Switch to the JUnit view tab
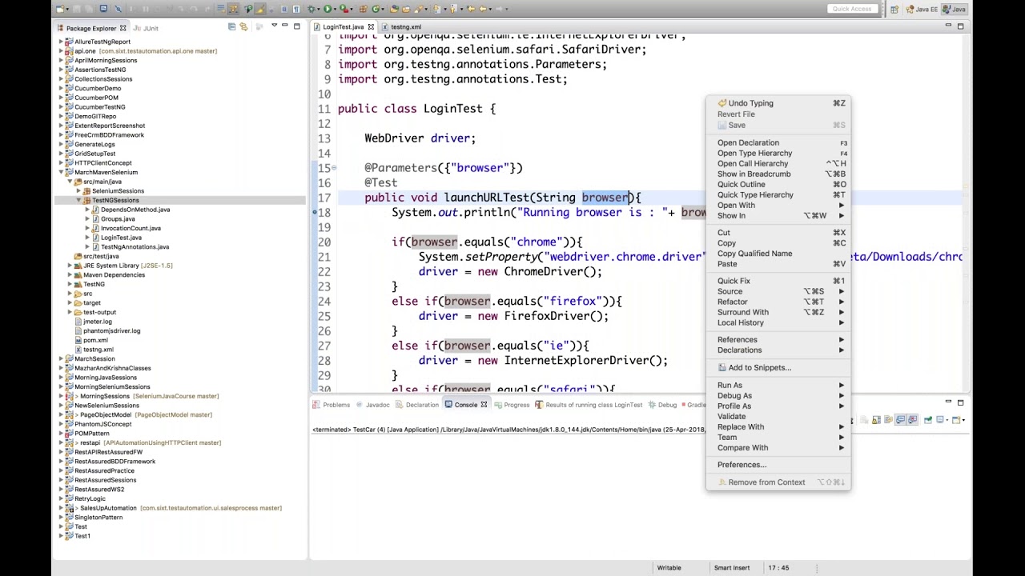1025x576 pixels. (x=147, y=28)
